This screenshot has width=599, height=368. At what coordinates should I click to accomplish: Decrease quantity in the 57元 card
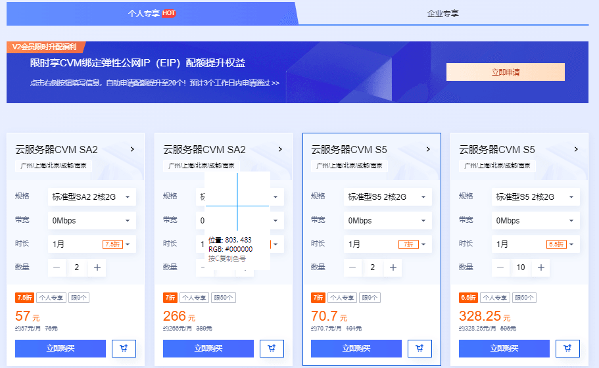pos(57,267)
